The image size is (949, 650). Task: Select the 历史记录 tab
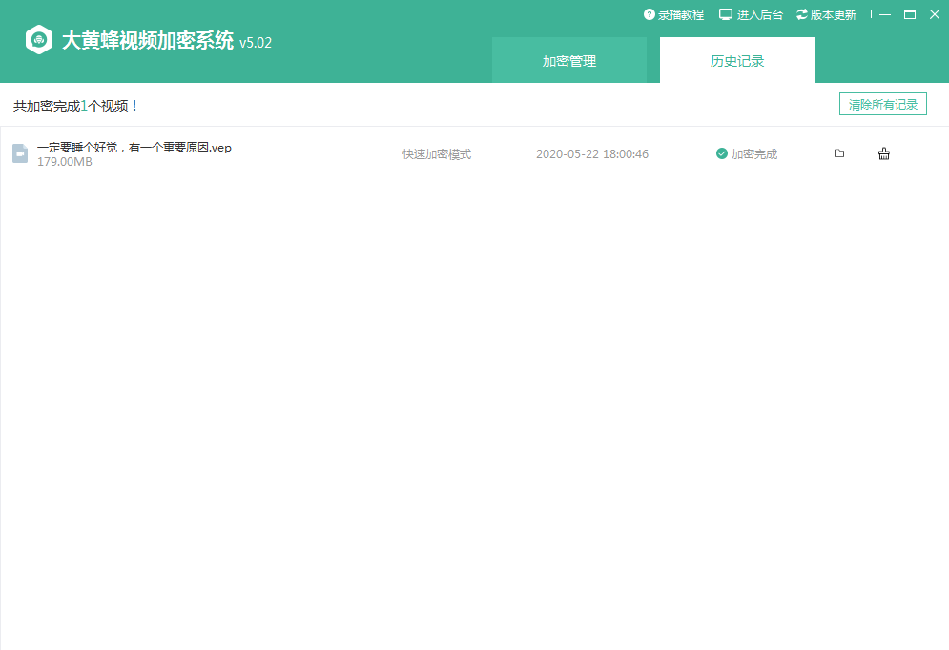(x=737, y=61)
